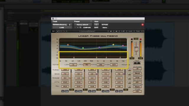Select next preset with plus button
Screen dimensions: 189x106
tap(78, 28)
